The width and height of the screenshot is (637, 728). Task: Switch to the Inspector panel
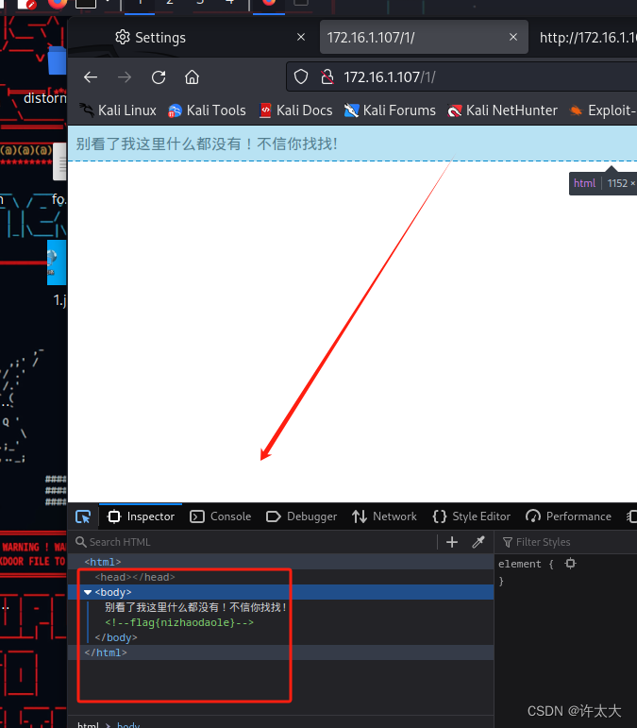(x=141, y=516)
